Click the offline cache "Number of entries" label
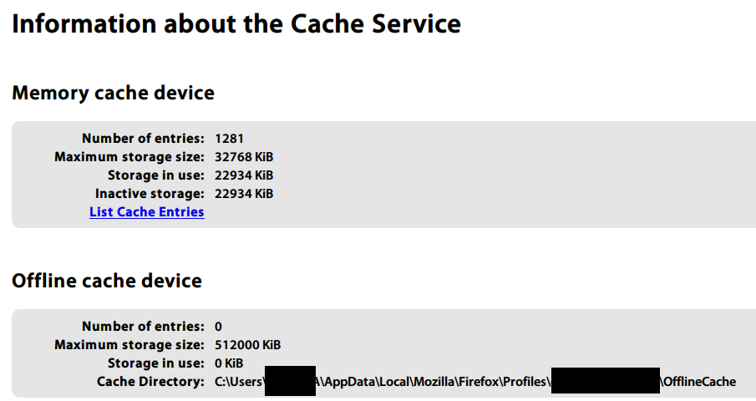The image size is (756, 401). [143, 327]
